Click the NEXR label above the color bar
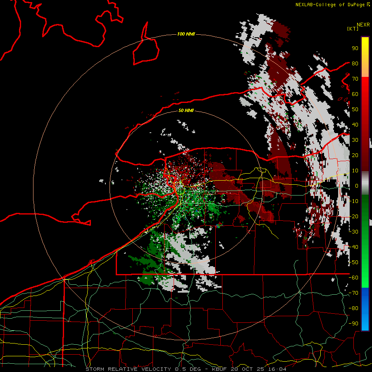Image resolution: width=372 pixels, height=372 pixels. [x=363, y=25]
